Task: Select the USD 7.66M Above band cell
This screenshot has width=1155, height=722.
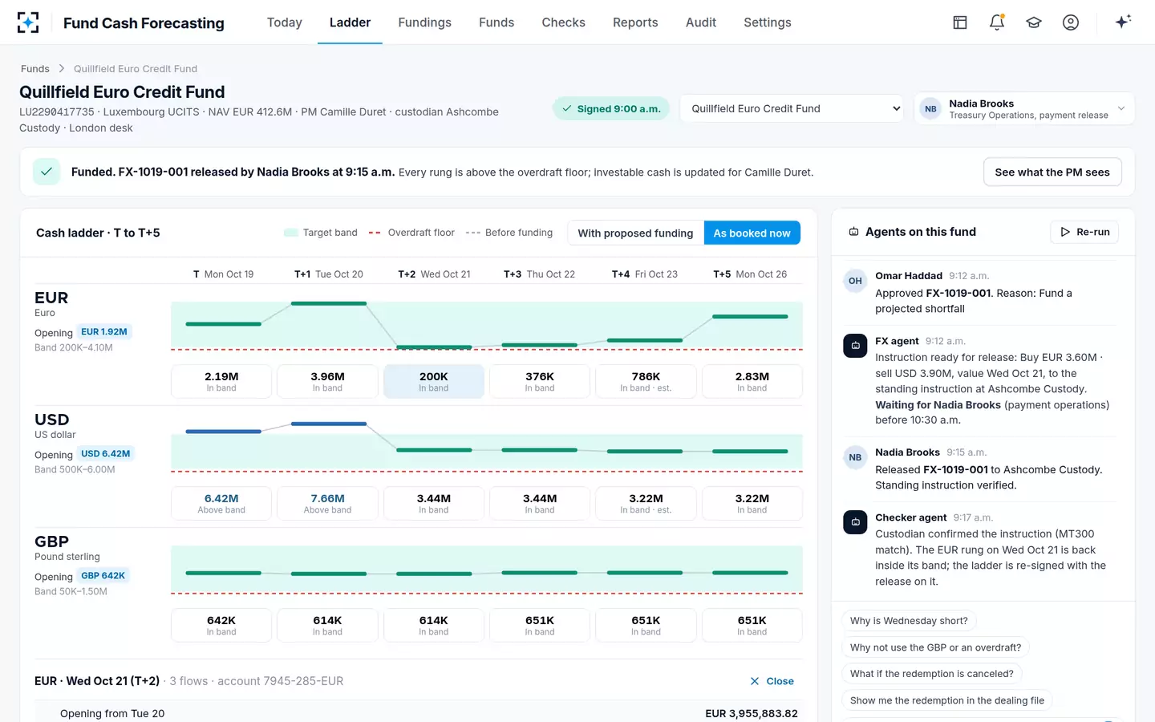Action: (327, 503)
